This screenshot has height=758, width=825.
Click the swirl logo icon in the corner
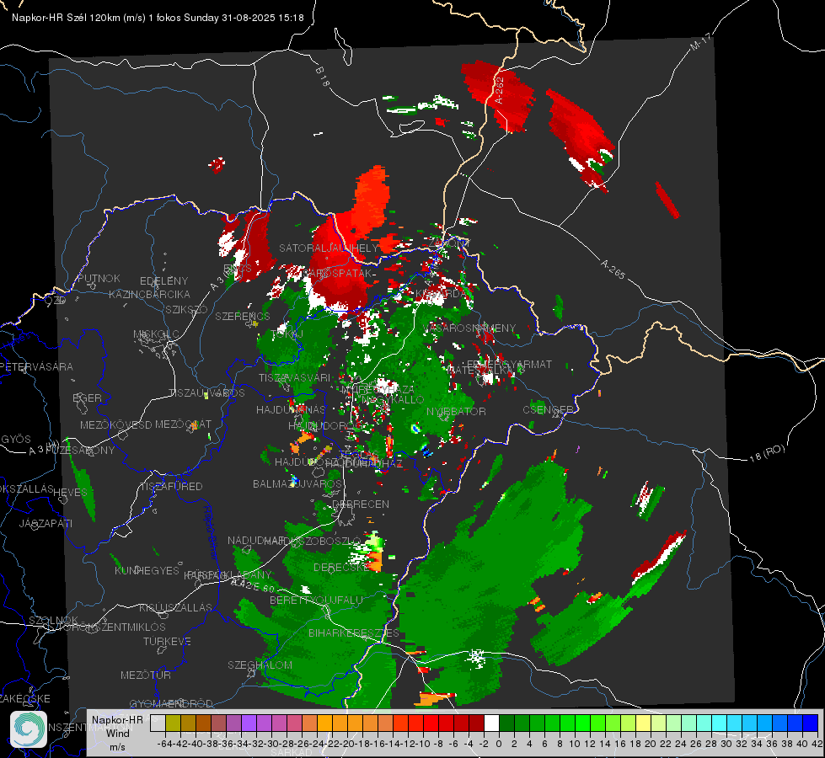coord(29,729)
